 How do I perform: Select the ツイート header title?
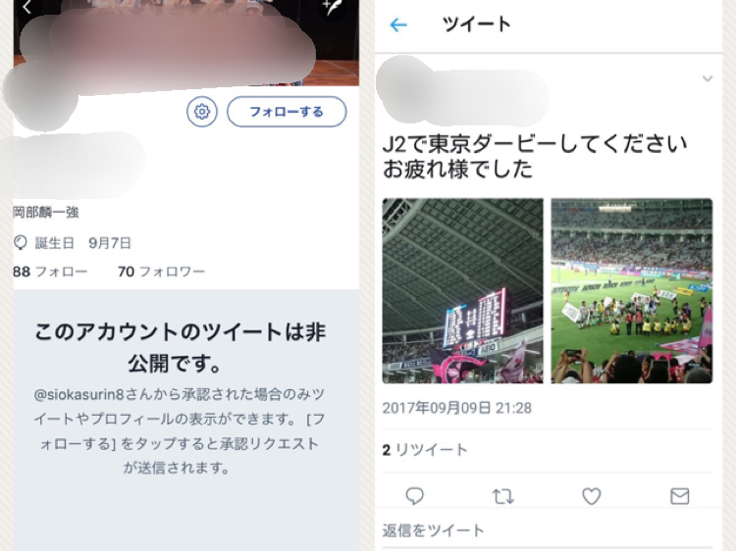476,24
